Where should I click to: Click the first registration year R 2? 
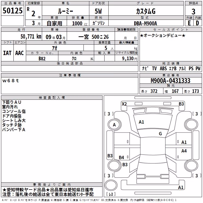[x=31, y=12]
